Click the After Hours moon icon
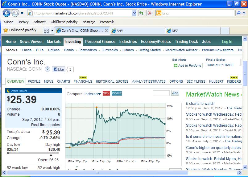248x177 pixels. (8, 91)
